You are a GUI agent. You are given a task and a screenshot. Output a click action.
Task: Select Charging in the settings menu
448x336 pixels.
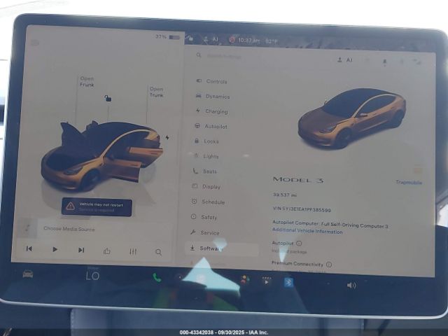click(x=216, y=111)
